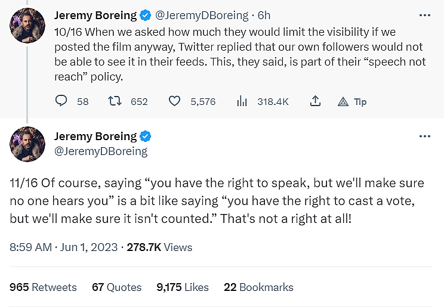This screenshot has height=307, width=444.
Task: Click the 22 Bookmarks count
Action: pyautogui.click(x=258, y=287)
